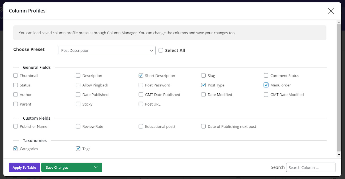The height and width of the screenshot is (179, 345).
Task: Click the Apply To Table button
Action: point(24,167)
